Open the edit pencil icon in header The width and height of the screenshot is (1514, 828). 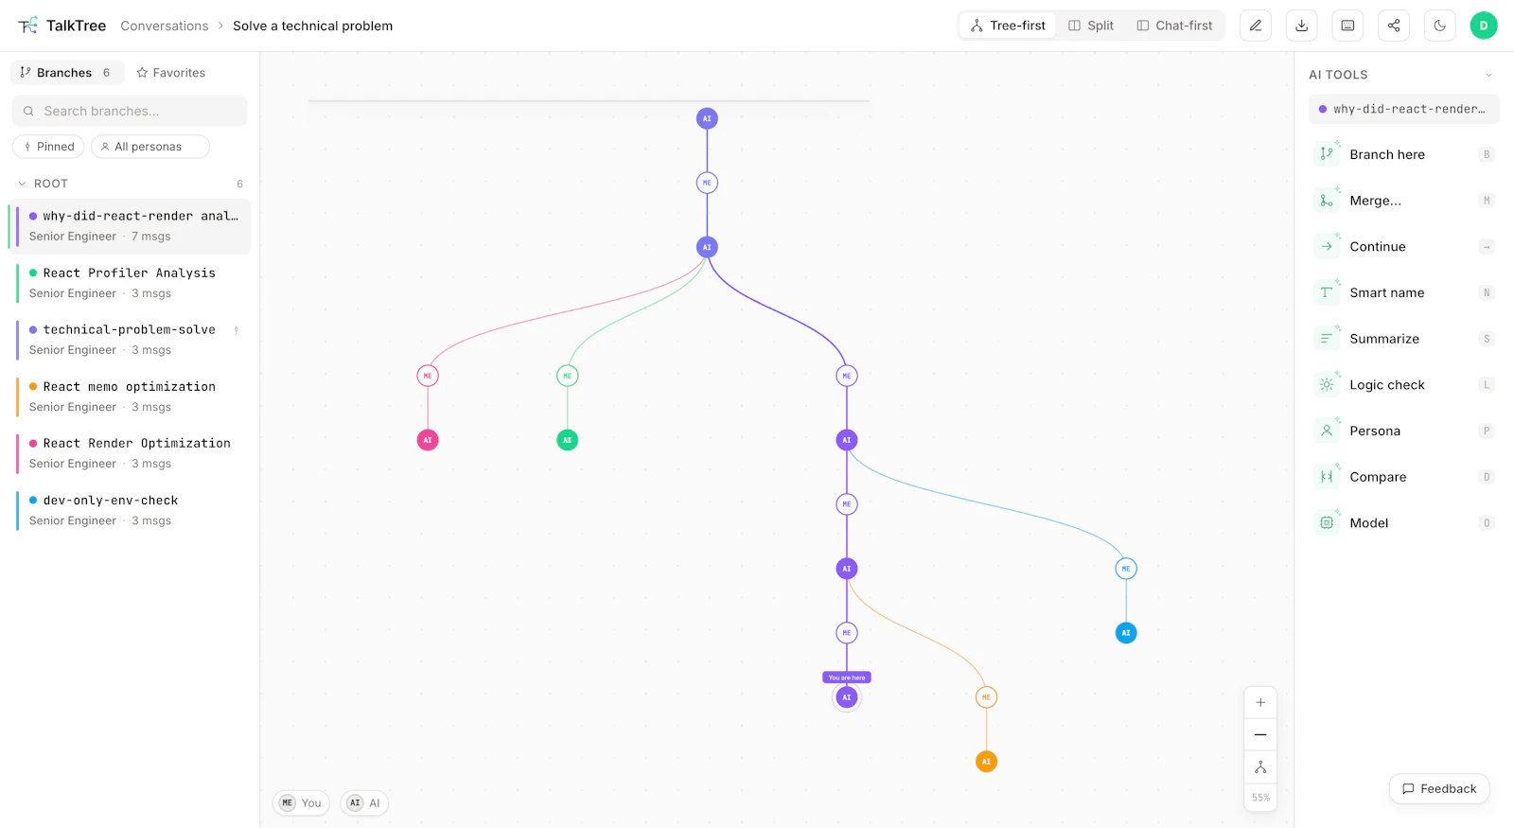(1256, 26)
